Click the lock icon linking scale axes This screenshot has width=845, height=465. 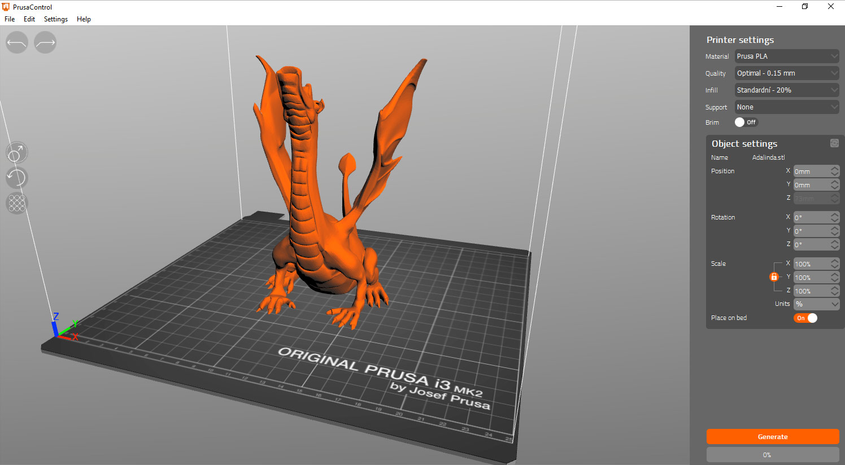[774, 277]
